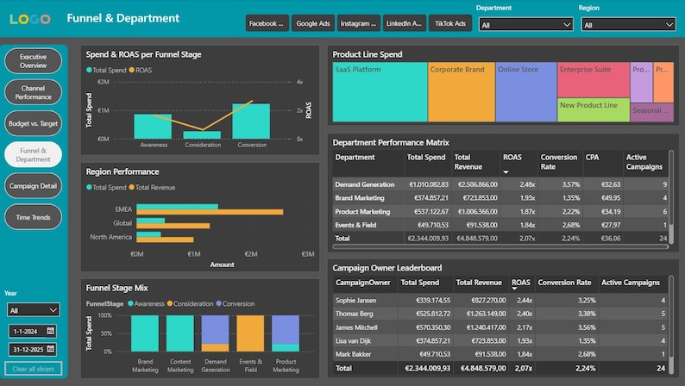Sort by Active Campaigns in Department matrix

coord(644,162)
